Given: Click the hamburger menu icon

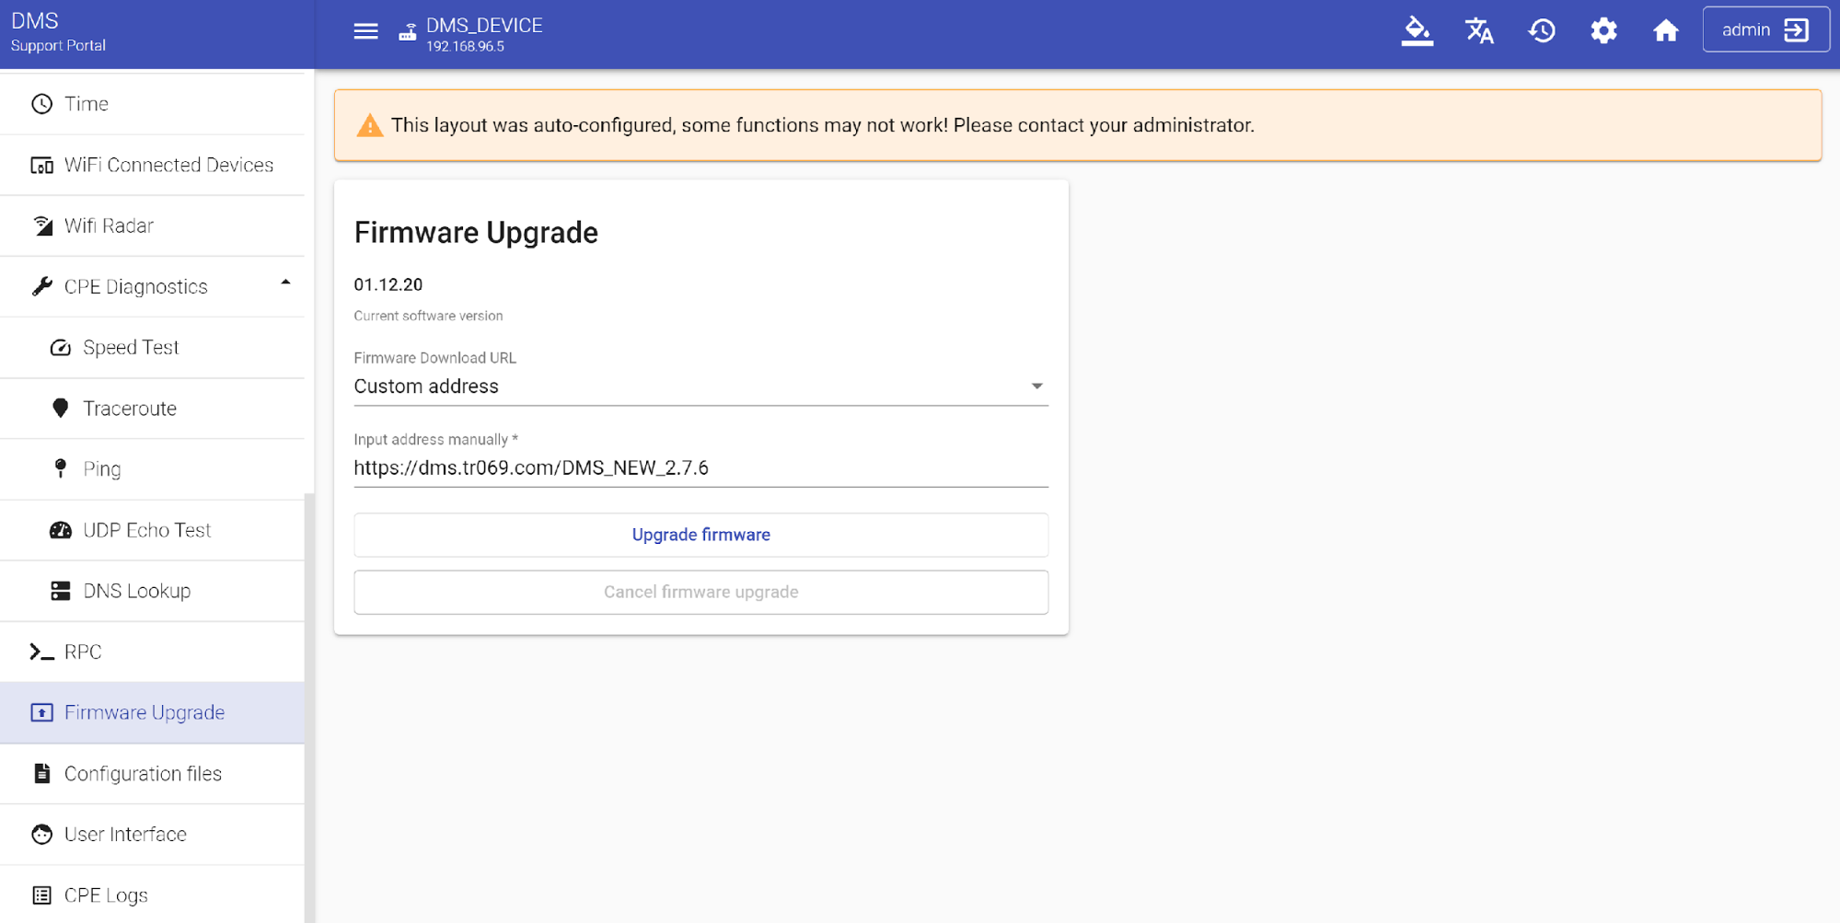Looking at the screenshot, I should pyautogui.click(x=365, y=31).
